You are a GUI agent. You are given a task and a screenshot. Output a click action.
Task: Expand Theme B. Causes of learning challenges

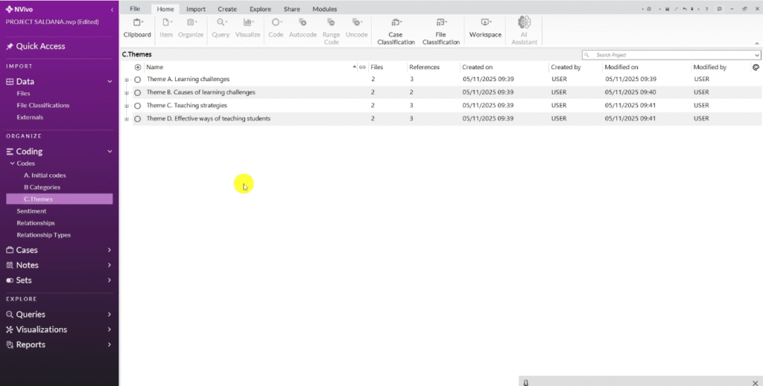point(127,93)
